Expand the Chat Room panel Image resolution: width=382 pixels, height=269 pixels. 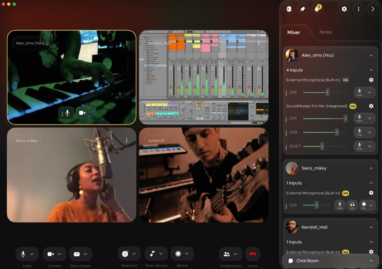371,261
